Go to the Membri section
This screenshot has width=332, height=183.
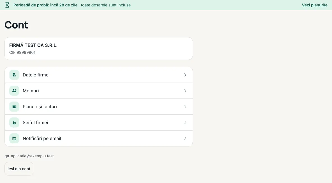click(x=99, y=91)
